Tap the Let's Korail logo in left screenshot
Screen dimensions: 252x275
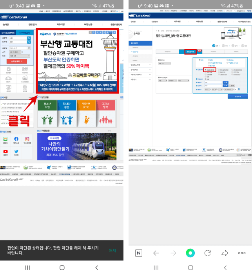[14, 17]
